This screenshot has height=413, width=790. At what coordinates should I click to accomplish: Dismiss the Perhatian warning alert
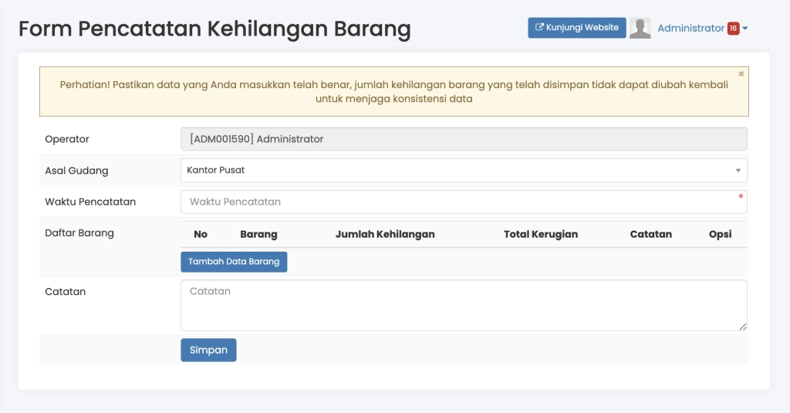click(741, 74)
